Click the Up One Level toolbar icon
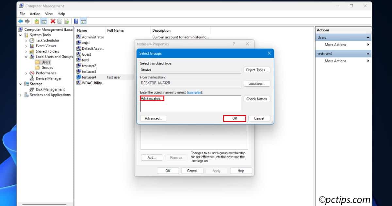The image size is (392, 206). click(x=37, y=21)
